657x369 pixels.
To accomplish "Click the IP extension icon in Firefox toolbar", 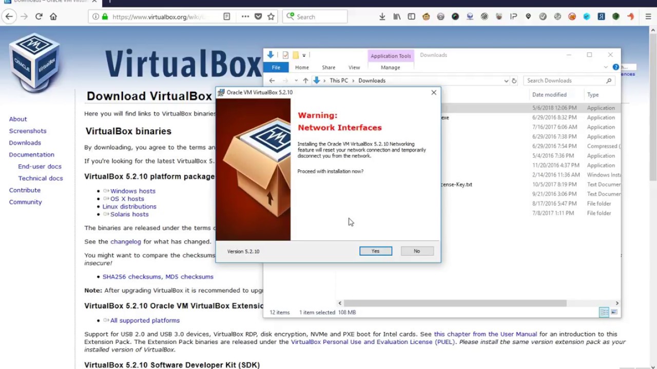I will click(513, 16).
